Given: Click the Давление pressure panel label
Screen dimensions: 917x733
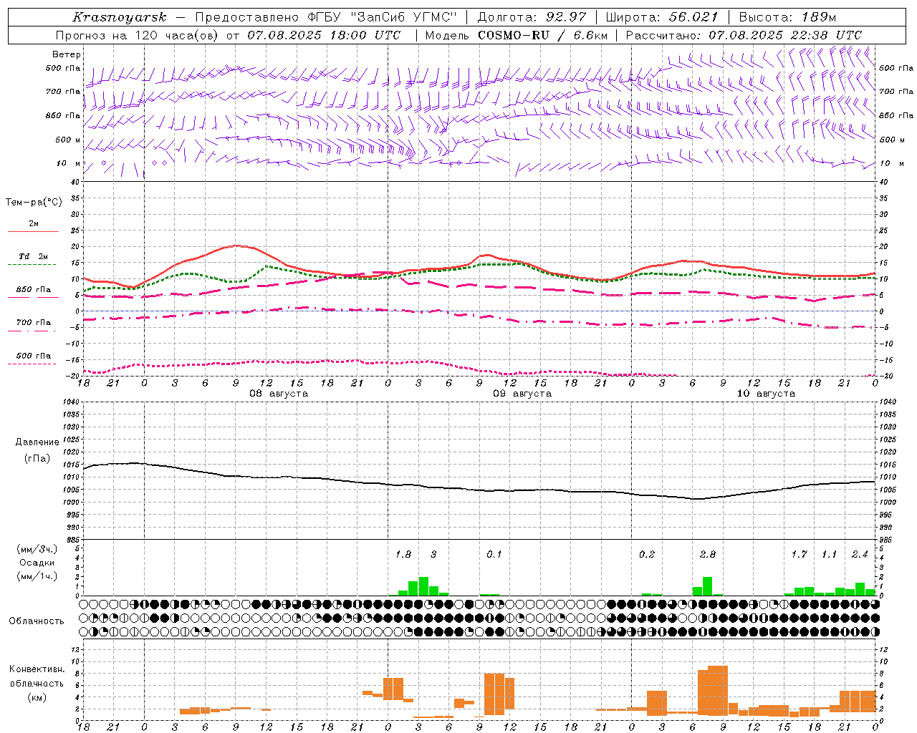Looking at the screenshot, I should (37, 442).
